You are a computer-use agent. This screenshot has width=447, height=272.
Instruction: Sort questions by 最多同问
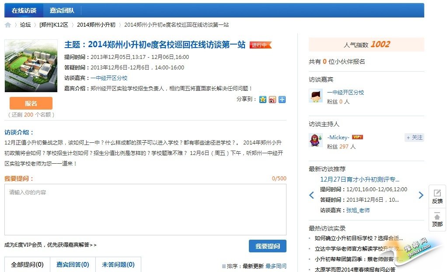[276, 266]
